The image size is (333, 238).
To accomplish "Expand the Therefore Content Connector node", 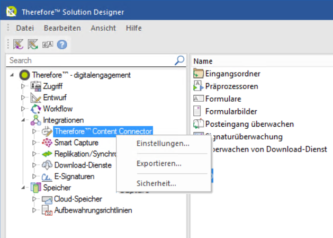I will point(34,131).
